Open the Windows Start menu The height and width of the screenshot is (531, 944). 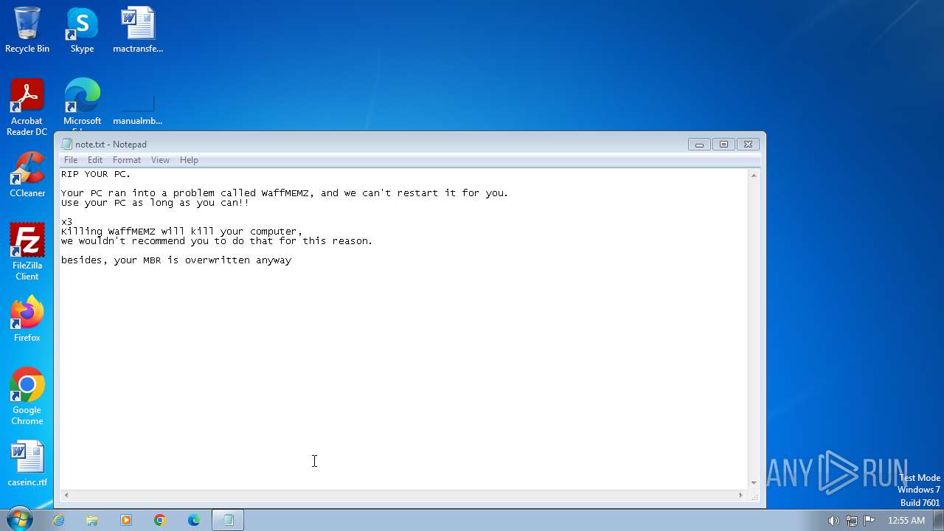tap(19, 519)
